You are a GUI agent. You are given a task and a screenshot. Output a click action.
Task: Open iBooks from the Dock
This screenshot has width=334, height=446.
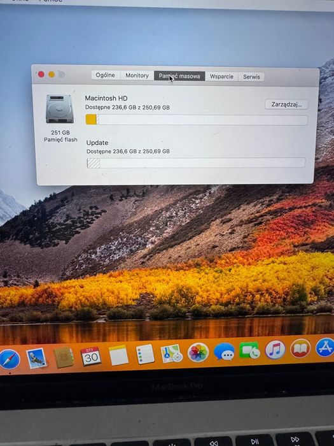pyautogui.click(x=300, y=349)
